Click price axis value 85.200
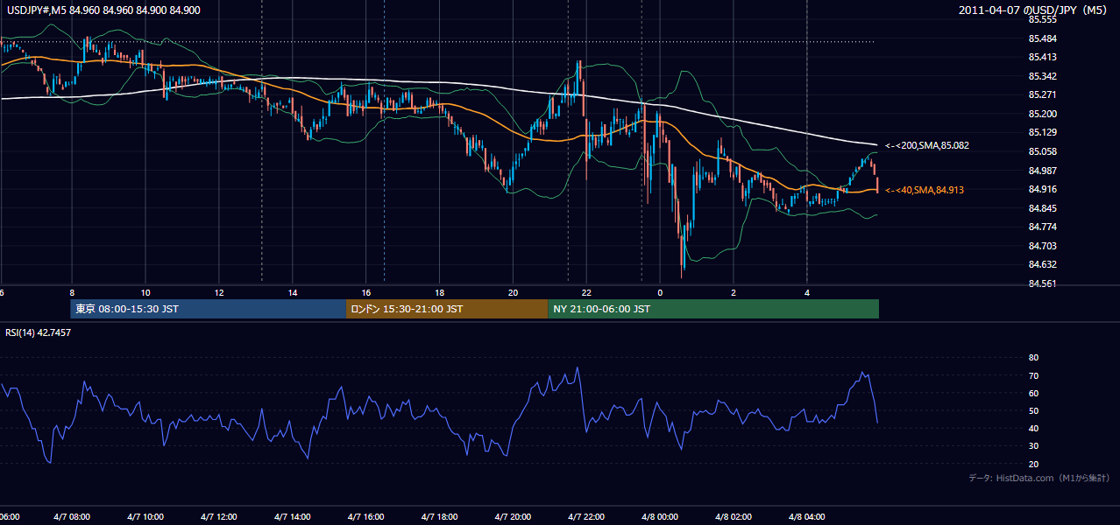The height and width of the screenshot is (525, 1120). pyautogui.click(x=1042, y=114)
